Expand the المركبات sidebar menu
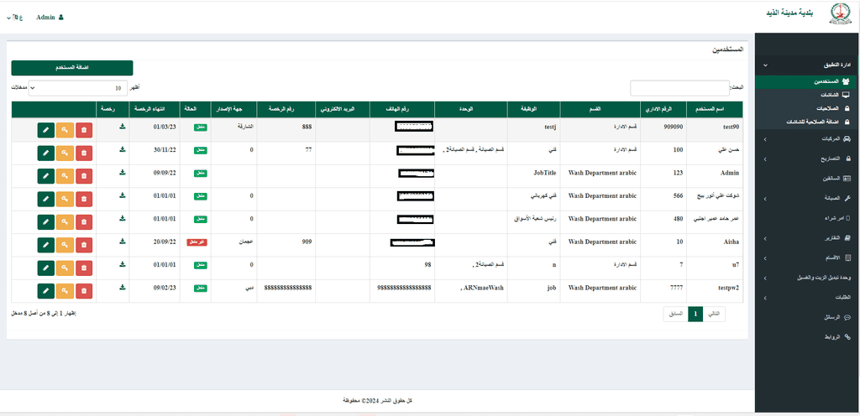Image resolution: width=860 pixels, height=416 pixels. [807, 139]
